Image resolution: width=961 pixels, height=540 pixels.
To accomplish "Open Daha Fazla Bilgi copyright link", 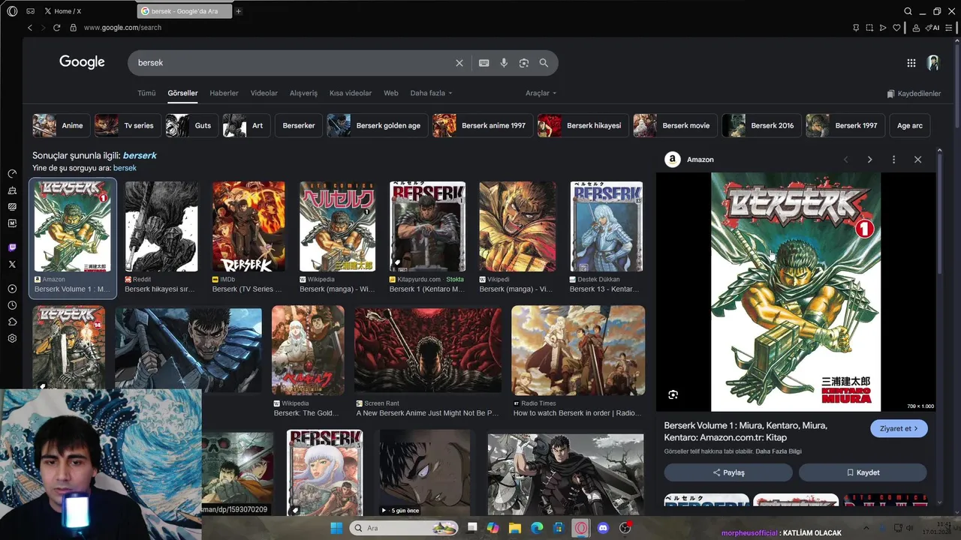I will (779, 451).
